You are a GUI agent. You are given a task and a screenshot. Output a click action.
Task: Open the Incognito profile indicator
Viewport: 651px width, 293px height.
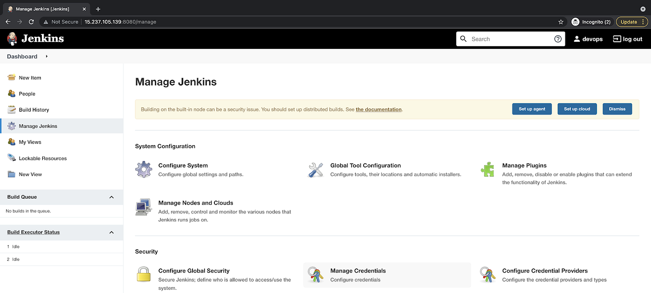(591, 22)
